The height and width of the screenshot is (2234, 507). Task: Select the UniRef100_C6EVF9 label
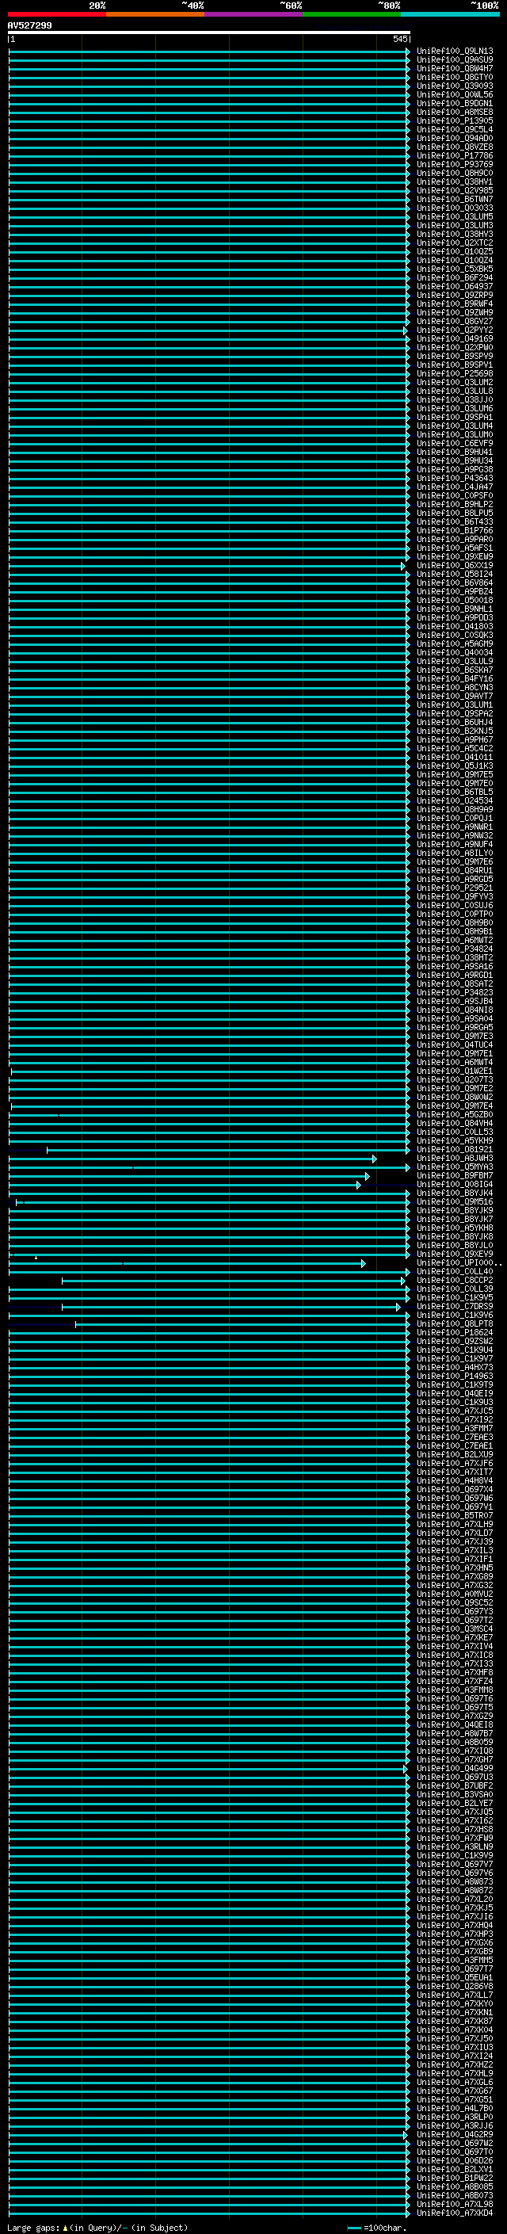pos(455,443)
